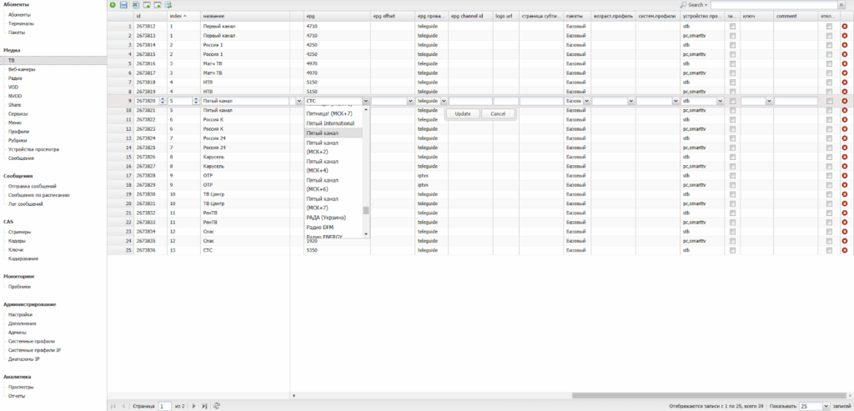This screenshot has height=411, width=854.
Task: Open the epg dropdown showing СТС
Action: [x=364, y=101]
